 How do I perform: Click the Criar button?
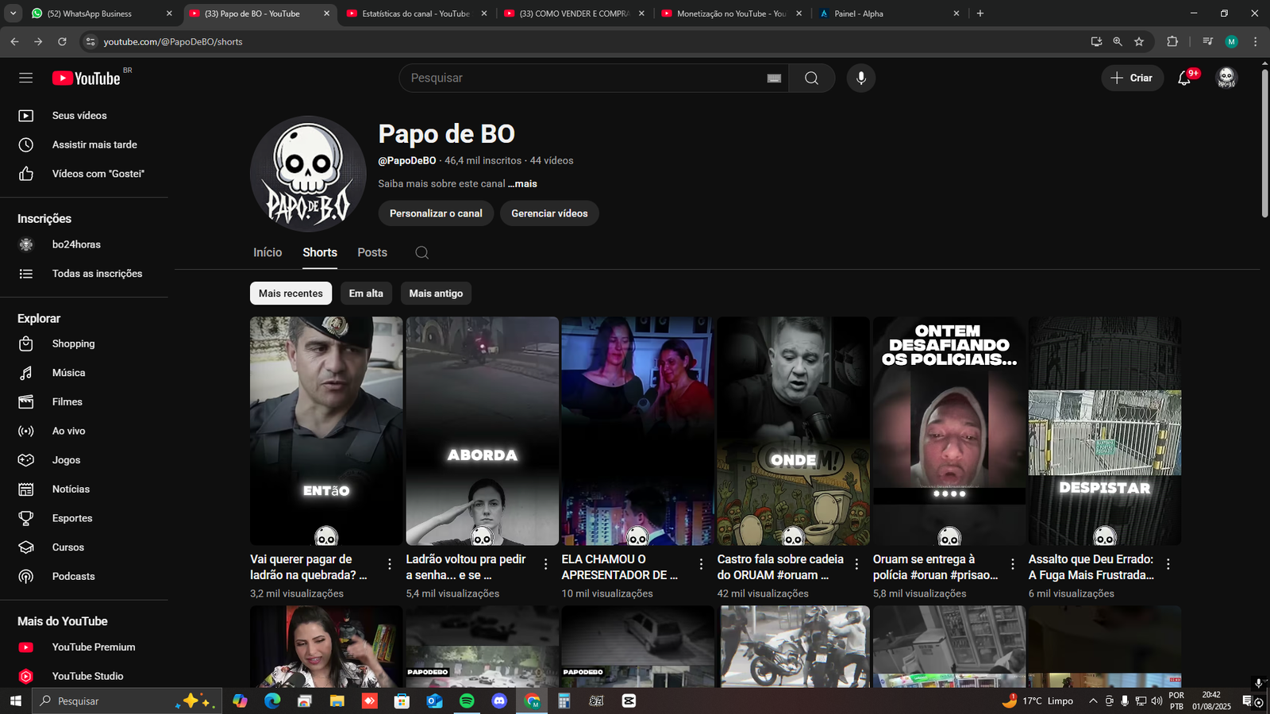tap(1132, 78)
